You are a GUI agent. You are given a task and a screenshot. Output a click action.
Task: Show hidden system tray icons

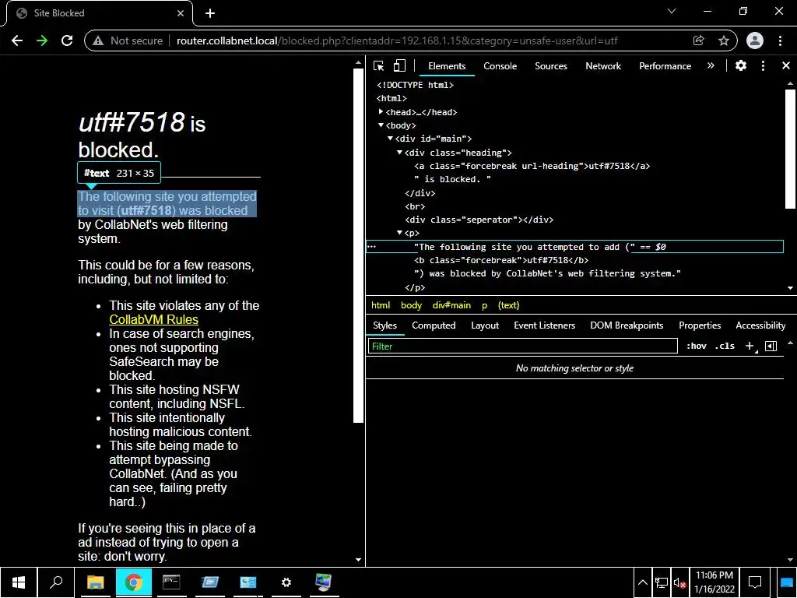click(642, 582)
